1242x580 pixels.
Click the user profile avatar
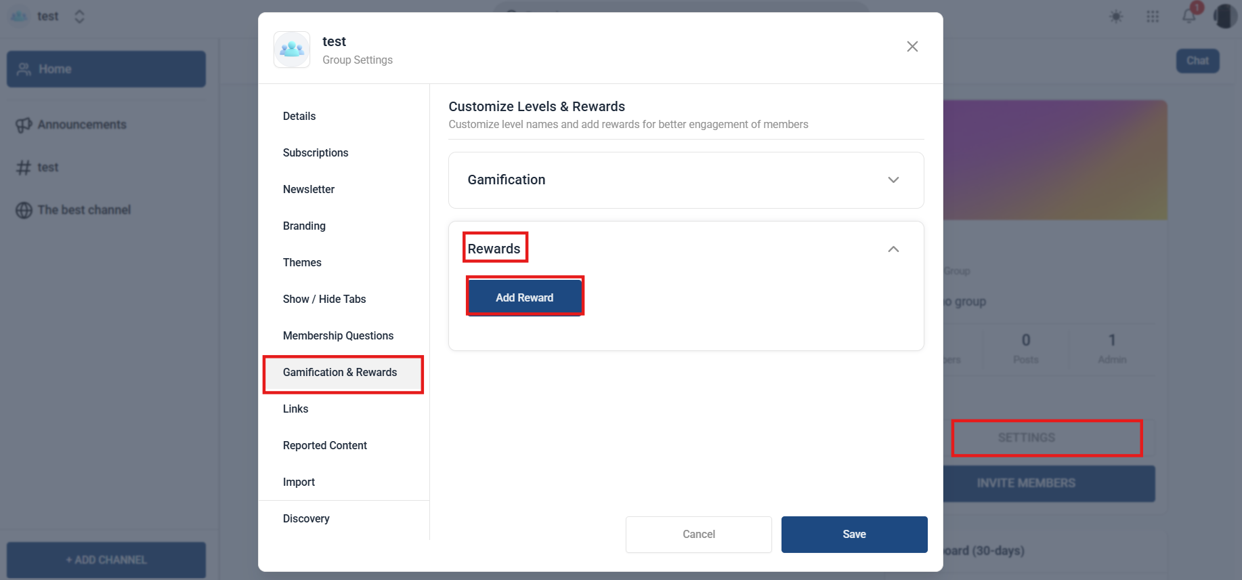click(x=1224, y=16)
